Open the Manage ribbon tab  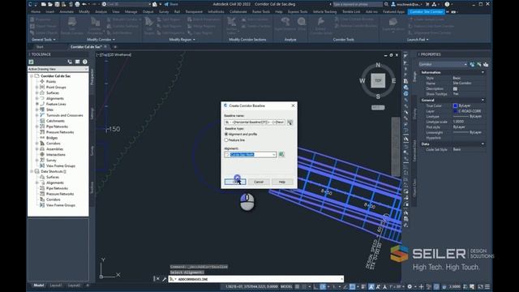pyautogui.click(x=131, y=11)
